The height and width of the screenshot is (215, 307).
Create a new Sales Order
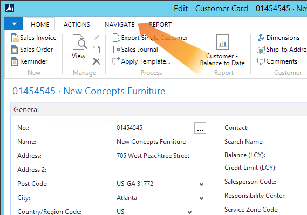[x=32, y=50]
